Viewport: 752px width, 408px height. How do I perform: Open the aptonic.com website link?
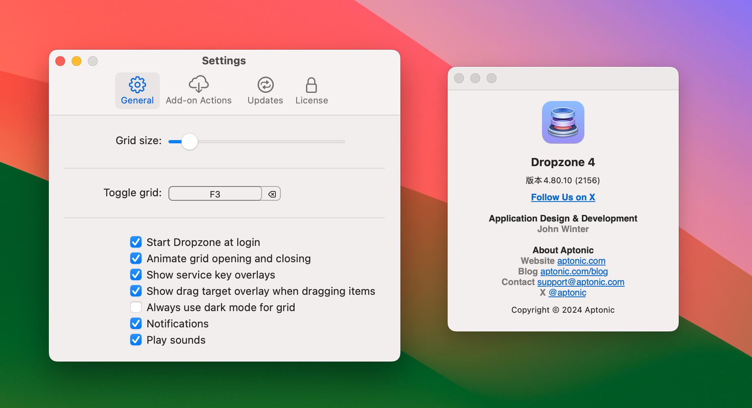point(581,261)
